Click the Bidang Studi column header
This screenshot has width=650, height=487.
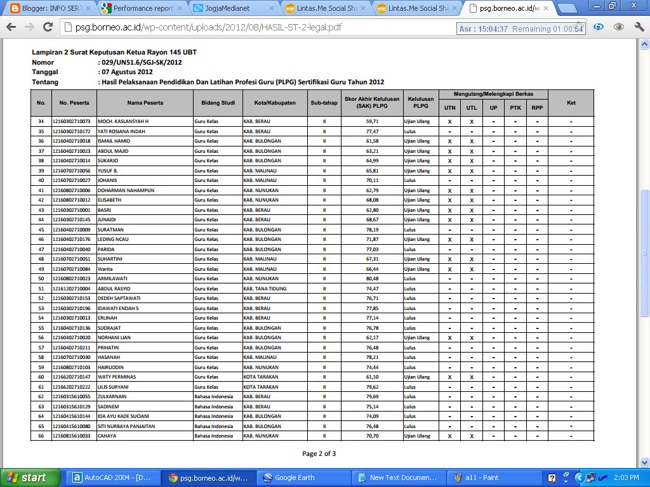coord(218,103)
